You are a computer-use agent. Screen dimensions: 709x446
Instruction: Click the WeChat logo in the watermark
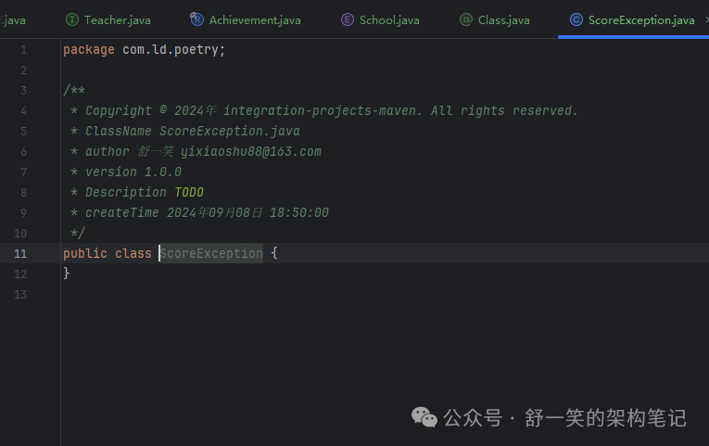pos(424,418)
